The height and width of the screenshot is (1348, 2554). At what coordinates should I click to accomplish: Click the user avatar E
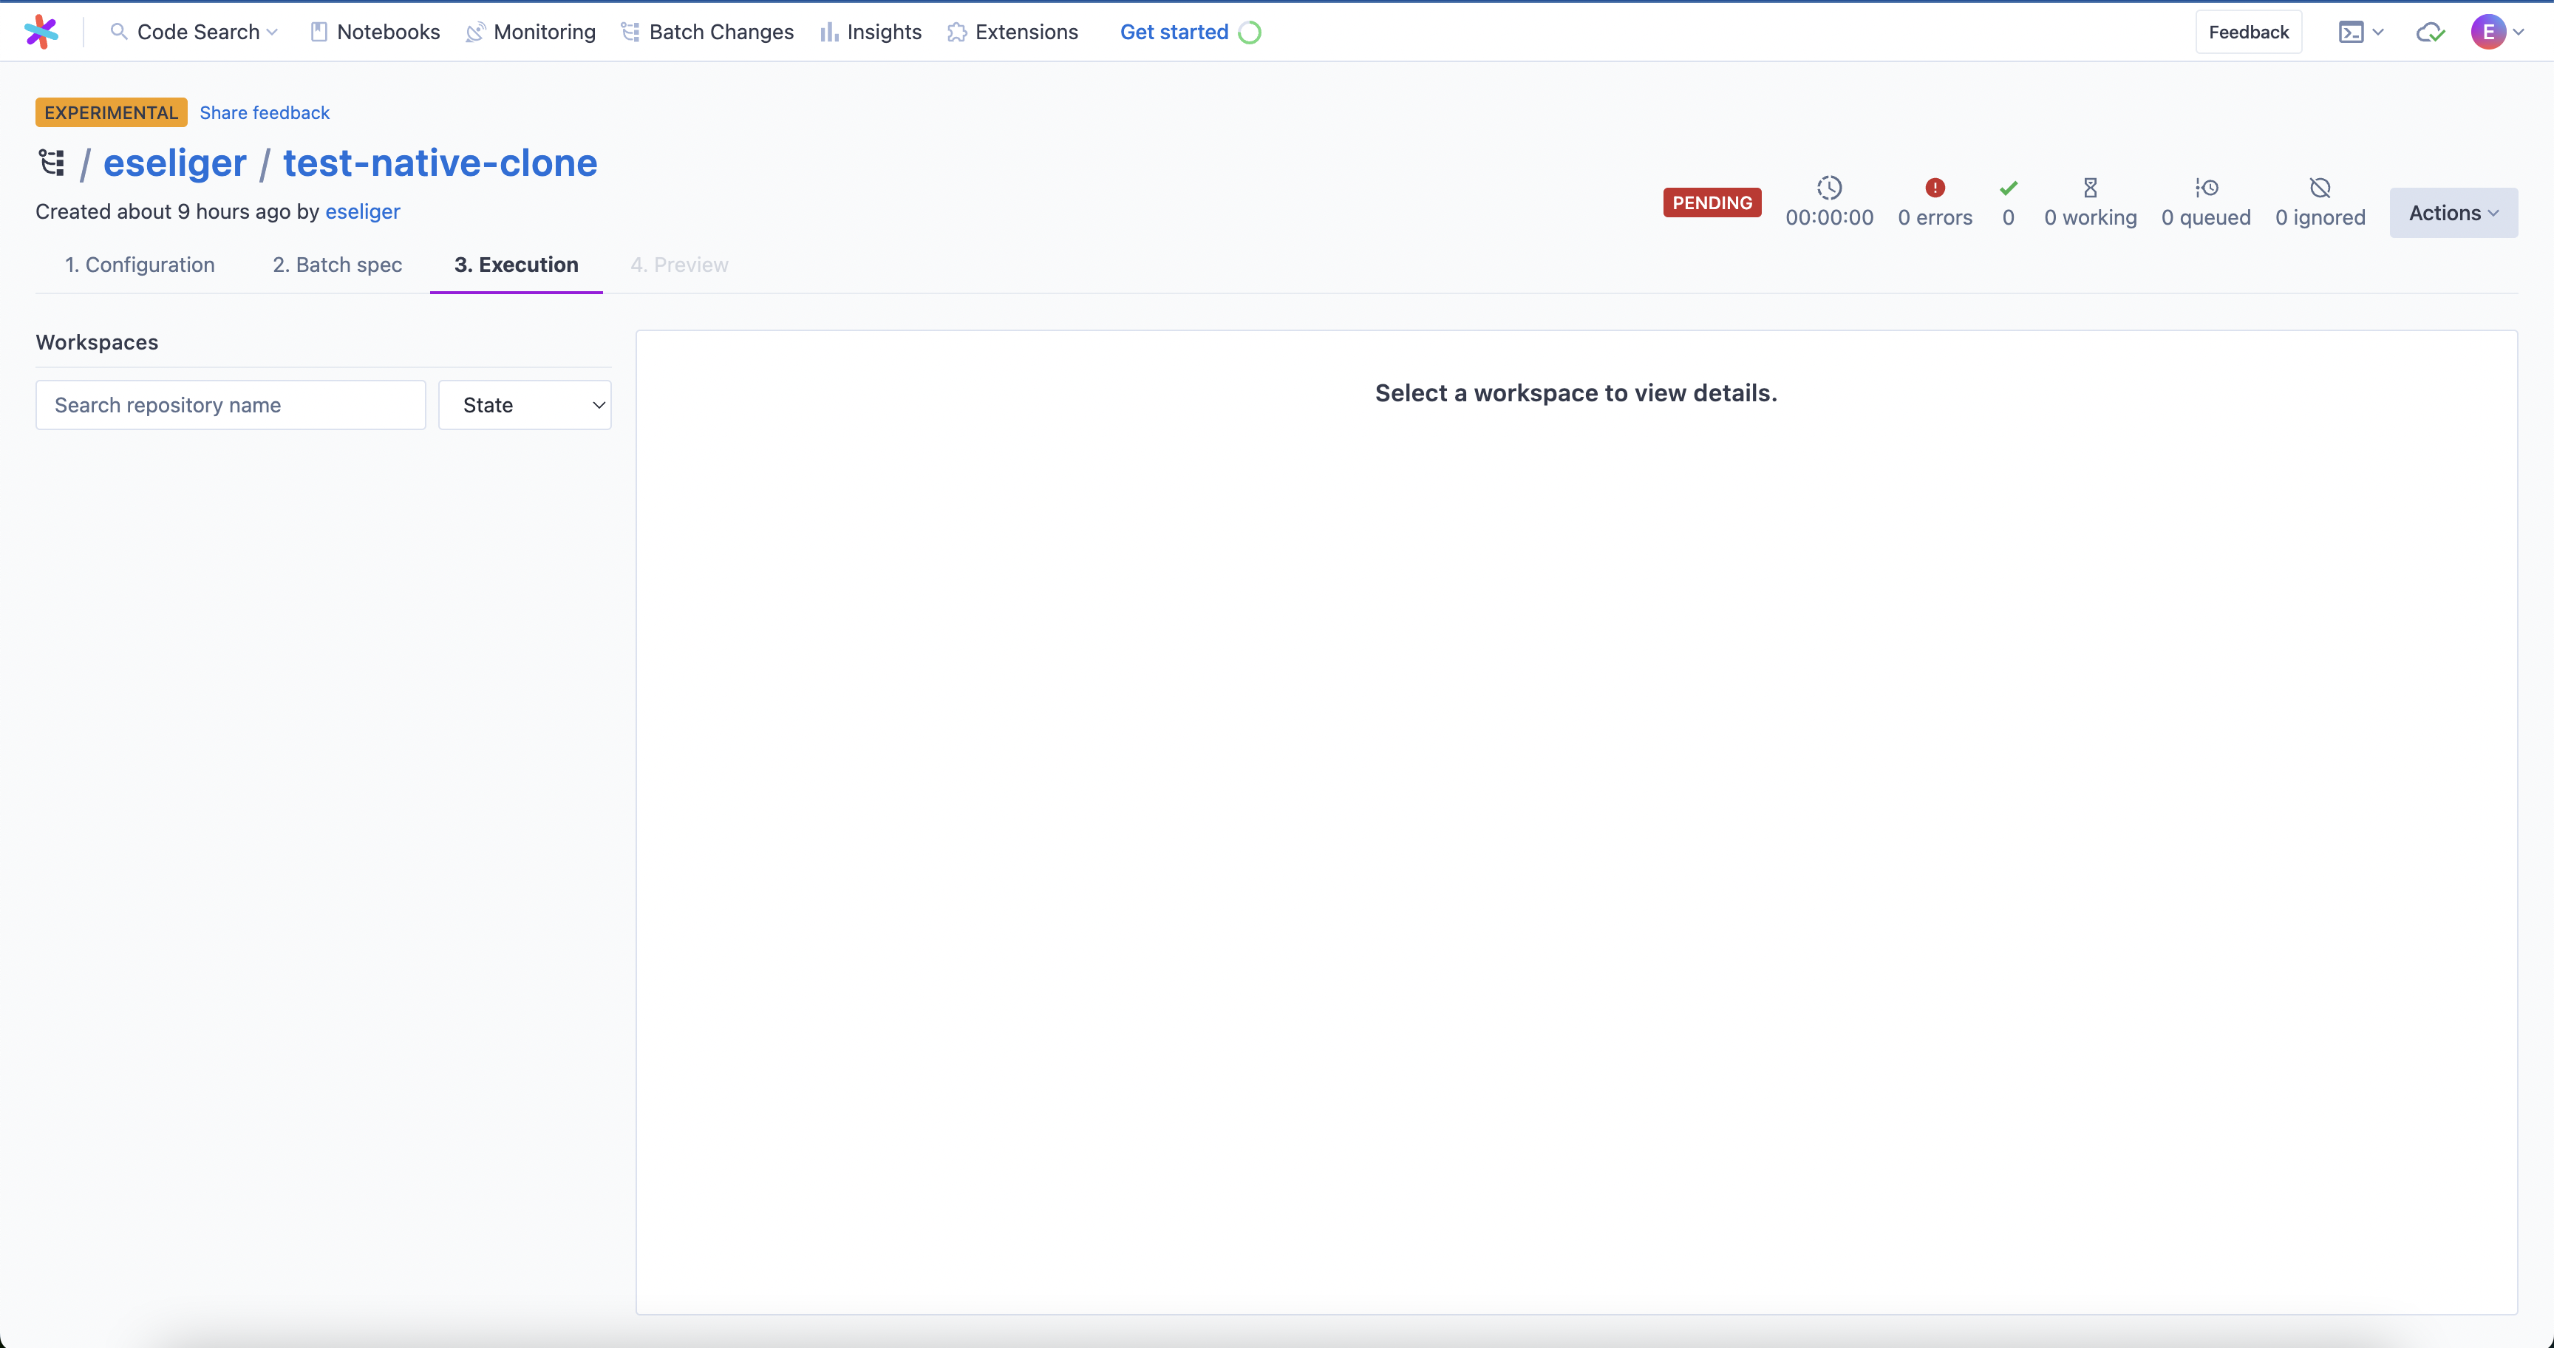tap(2488, 32)
